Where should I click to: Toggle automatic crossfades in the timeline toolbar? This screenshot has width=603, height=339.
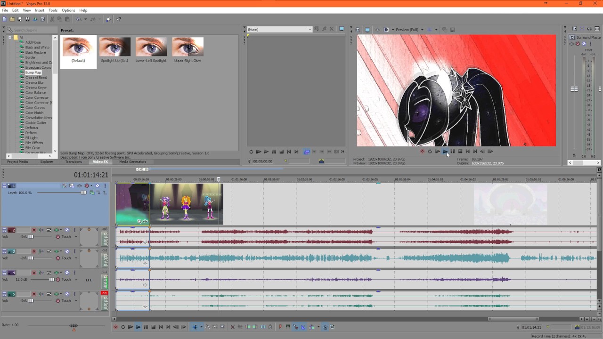pos(303,327)
